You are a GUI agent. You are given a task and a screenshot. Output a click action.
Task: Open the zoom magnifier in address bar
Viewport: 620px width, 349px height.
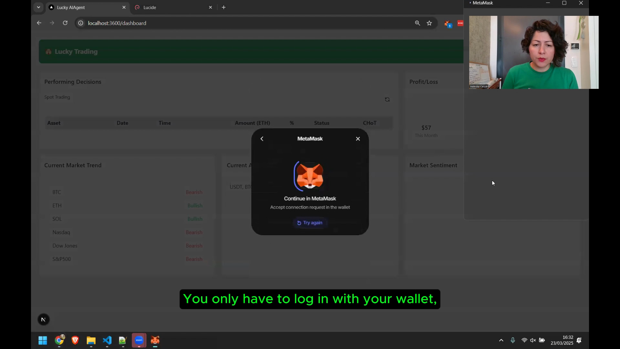[418, 23]
